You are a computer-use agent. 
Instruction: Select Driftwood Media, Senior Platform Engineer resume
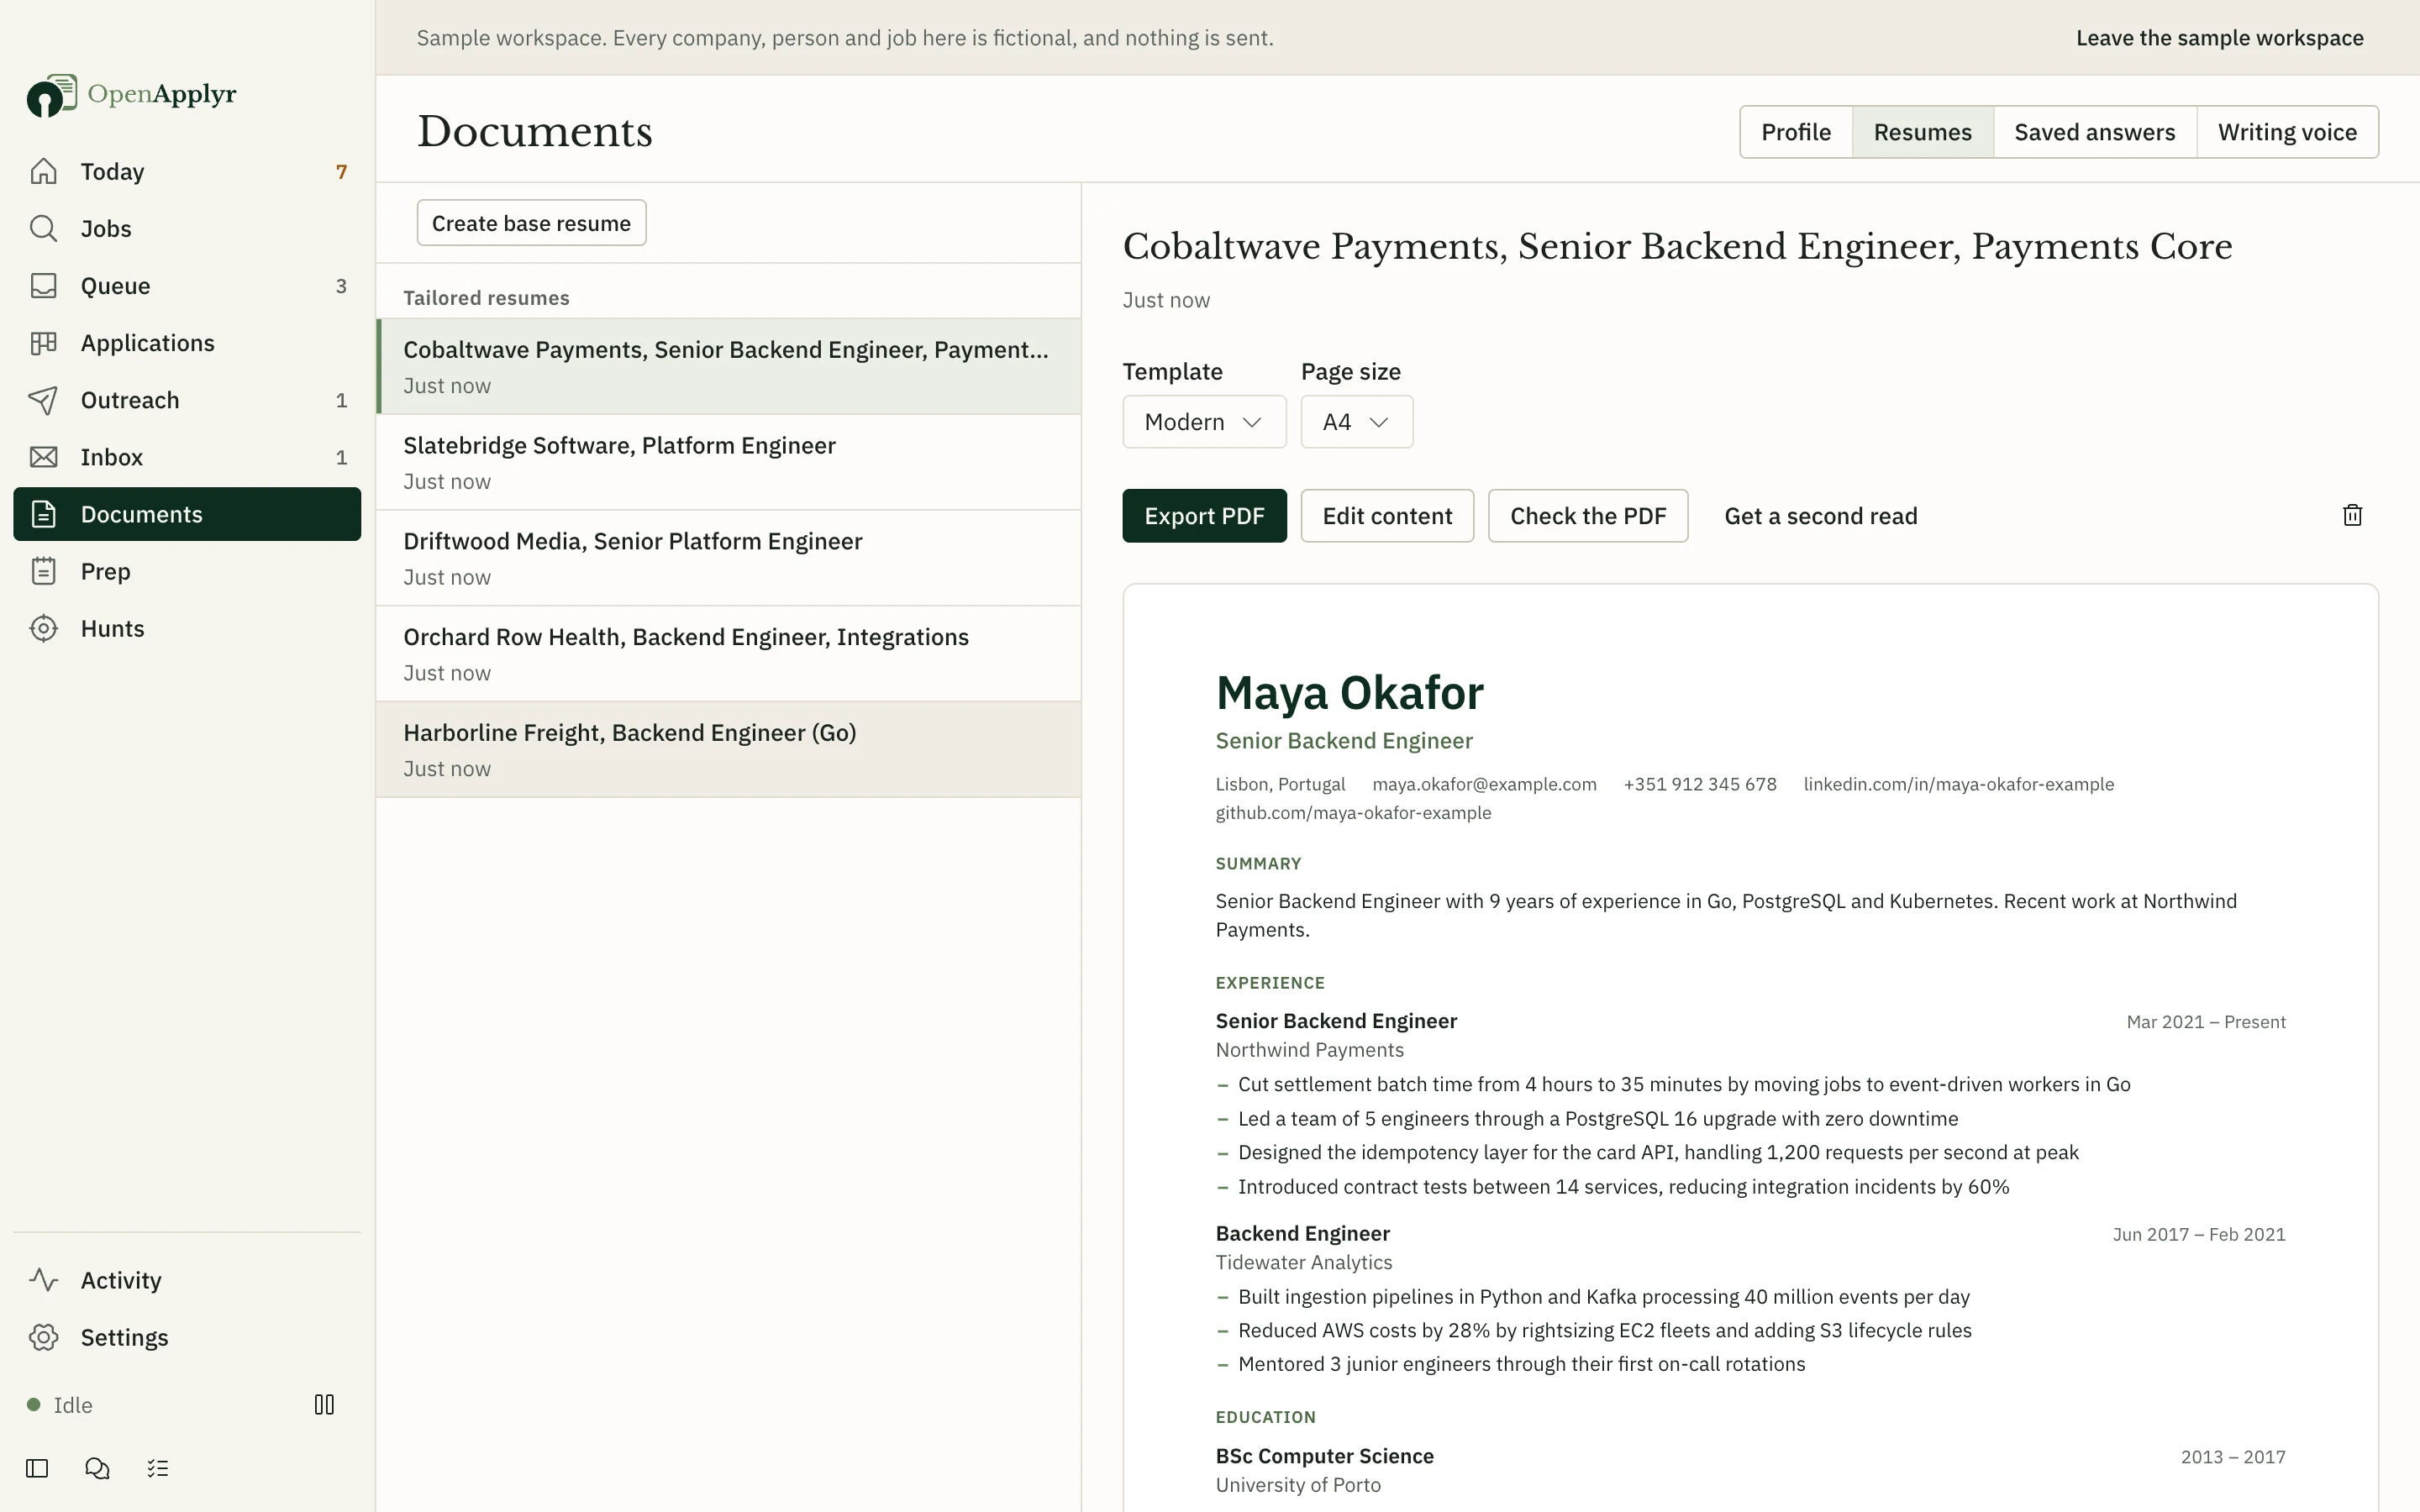[x=728, y=558]
